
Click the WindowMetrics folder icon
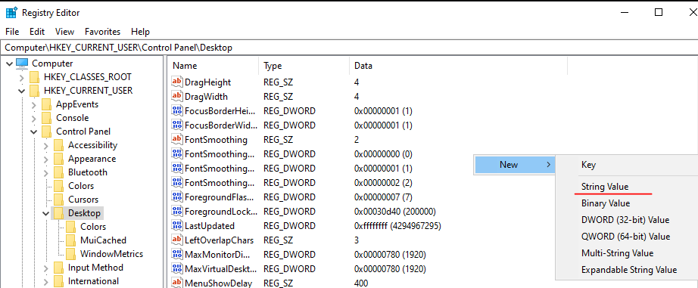tap(70, 254)
